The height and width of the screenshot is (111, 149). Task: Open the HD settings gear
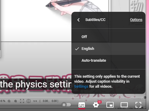[x=96, y=105]
